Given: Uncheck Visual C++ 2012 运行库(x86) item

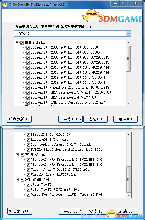Looking at the screenshot, I should [x=28, y=78].
